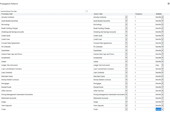Screen dimensions: 170x113
Task: Open Source Table dropdown for Merchant Cards
Action: [x=126, y=76]
